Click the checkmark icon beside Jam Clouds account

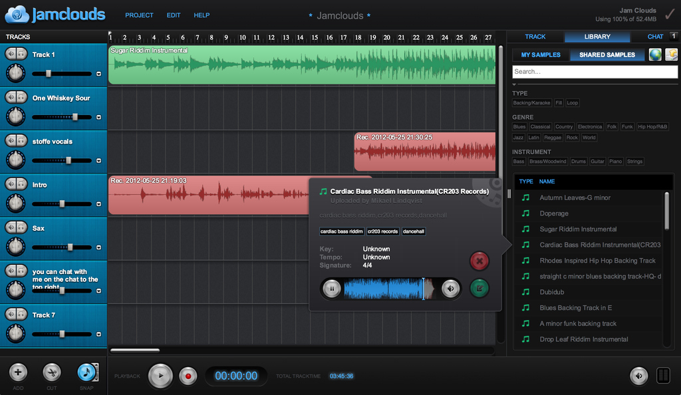[x=670, y=15]
